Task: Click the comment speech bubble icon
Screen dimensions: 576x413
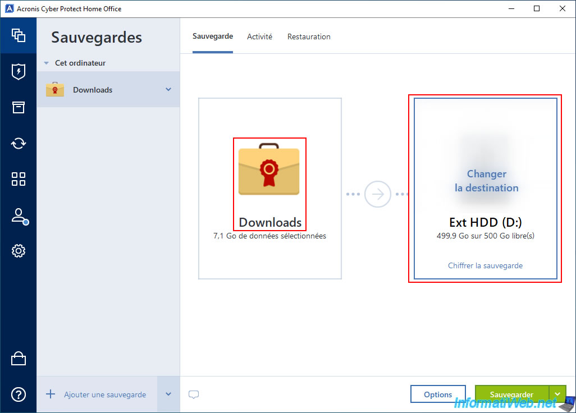Action: pos(194,394)
